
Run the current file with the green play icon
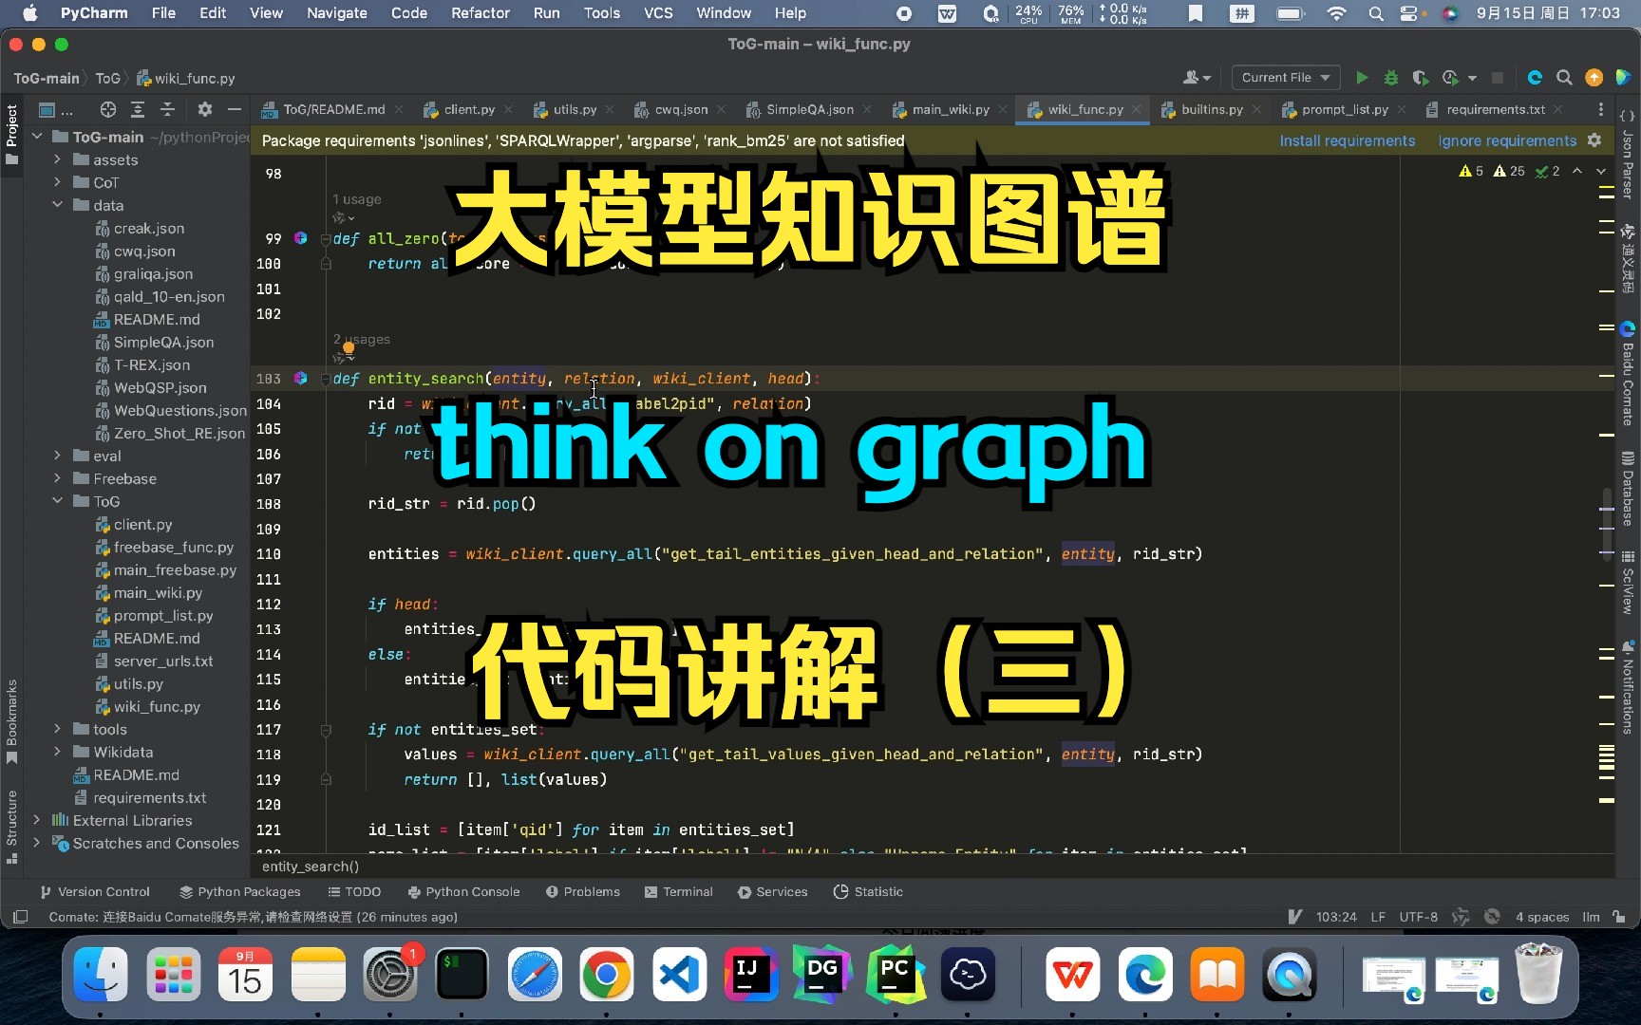[1362, 78]
